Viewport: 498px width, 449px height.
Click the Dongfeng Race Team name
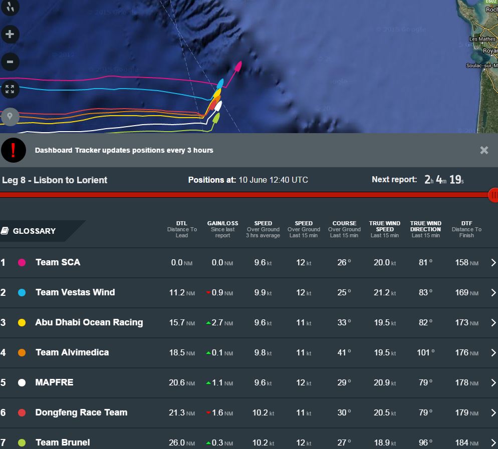click(x=81, y=412)
